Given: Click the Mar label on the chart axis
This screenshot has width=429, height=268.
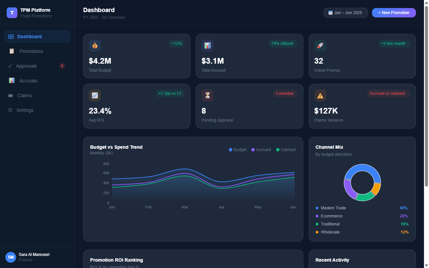Looking at the screenshot, I should coord(185,207).
